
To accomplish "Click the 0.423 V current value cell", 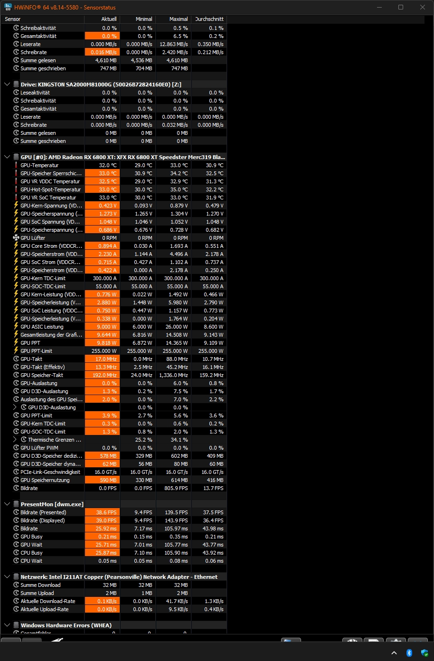I will coord(102,206).
